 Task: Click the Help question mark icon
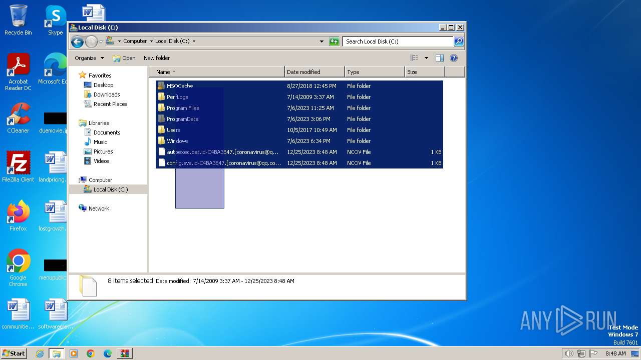[454, 58]
